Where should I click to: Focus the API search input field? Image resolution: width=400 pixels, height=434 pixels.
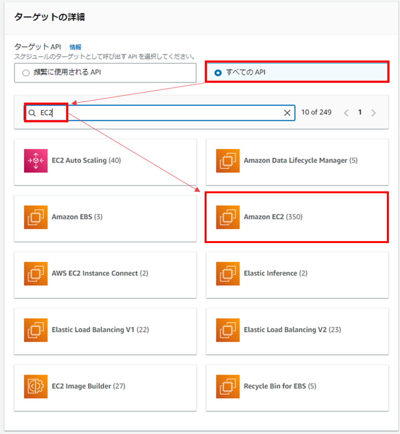coord(160,113)
